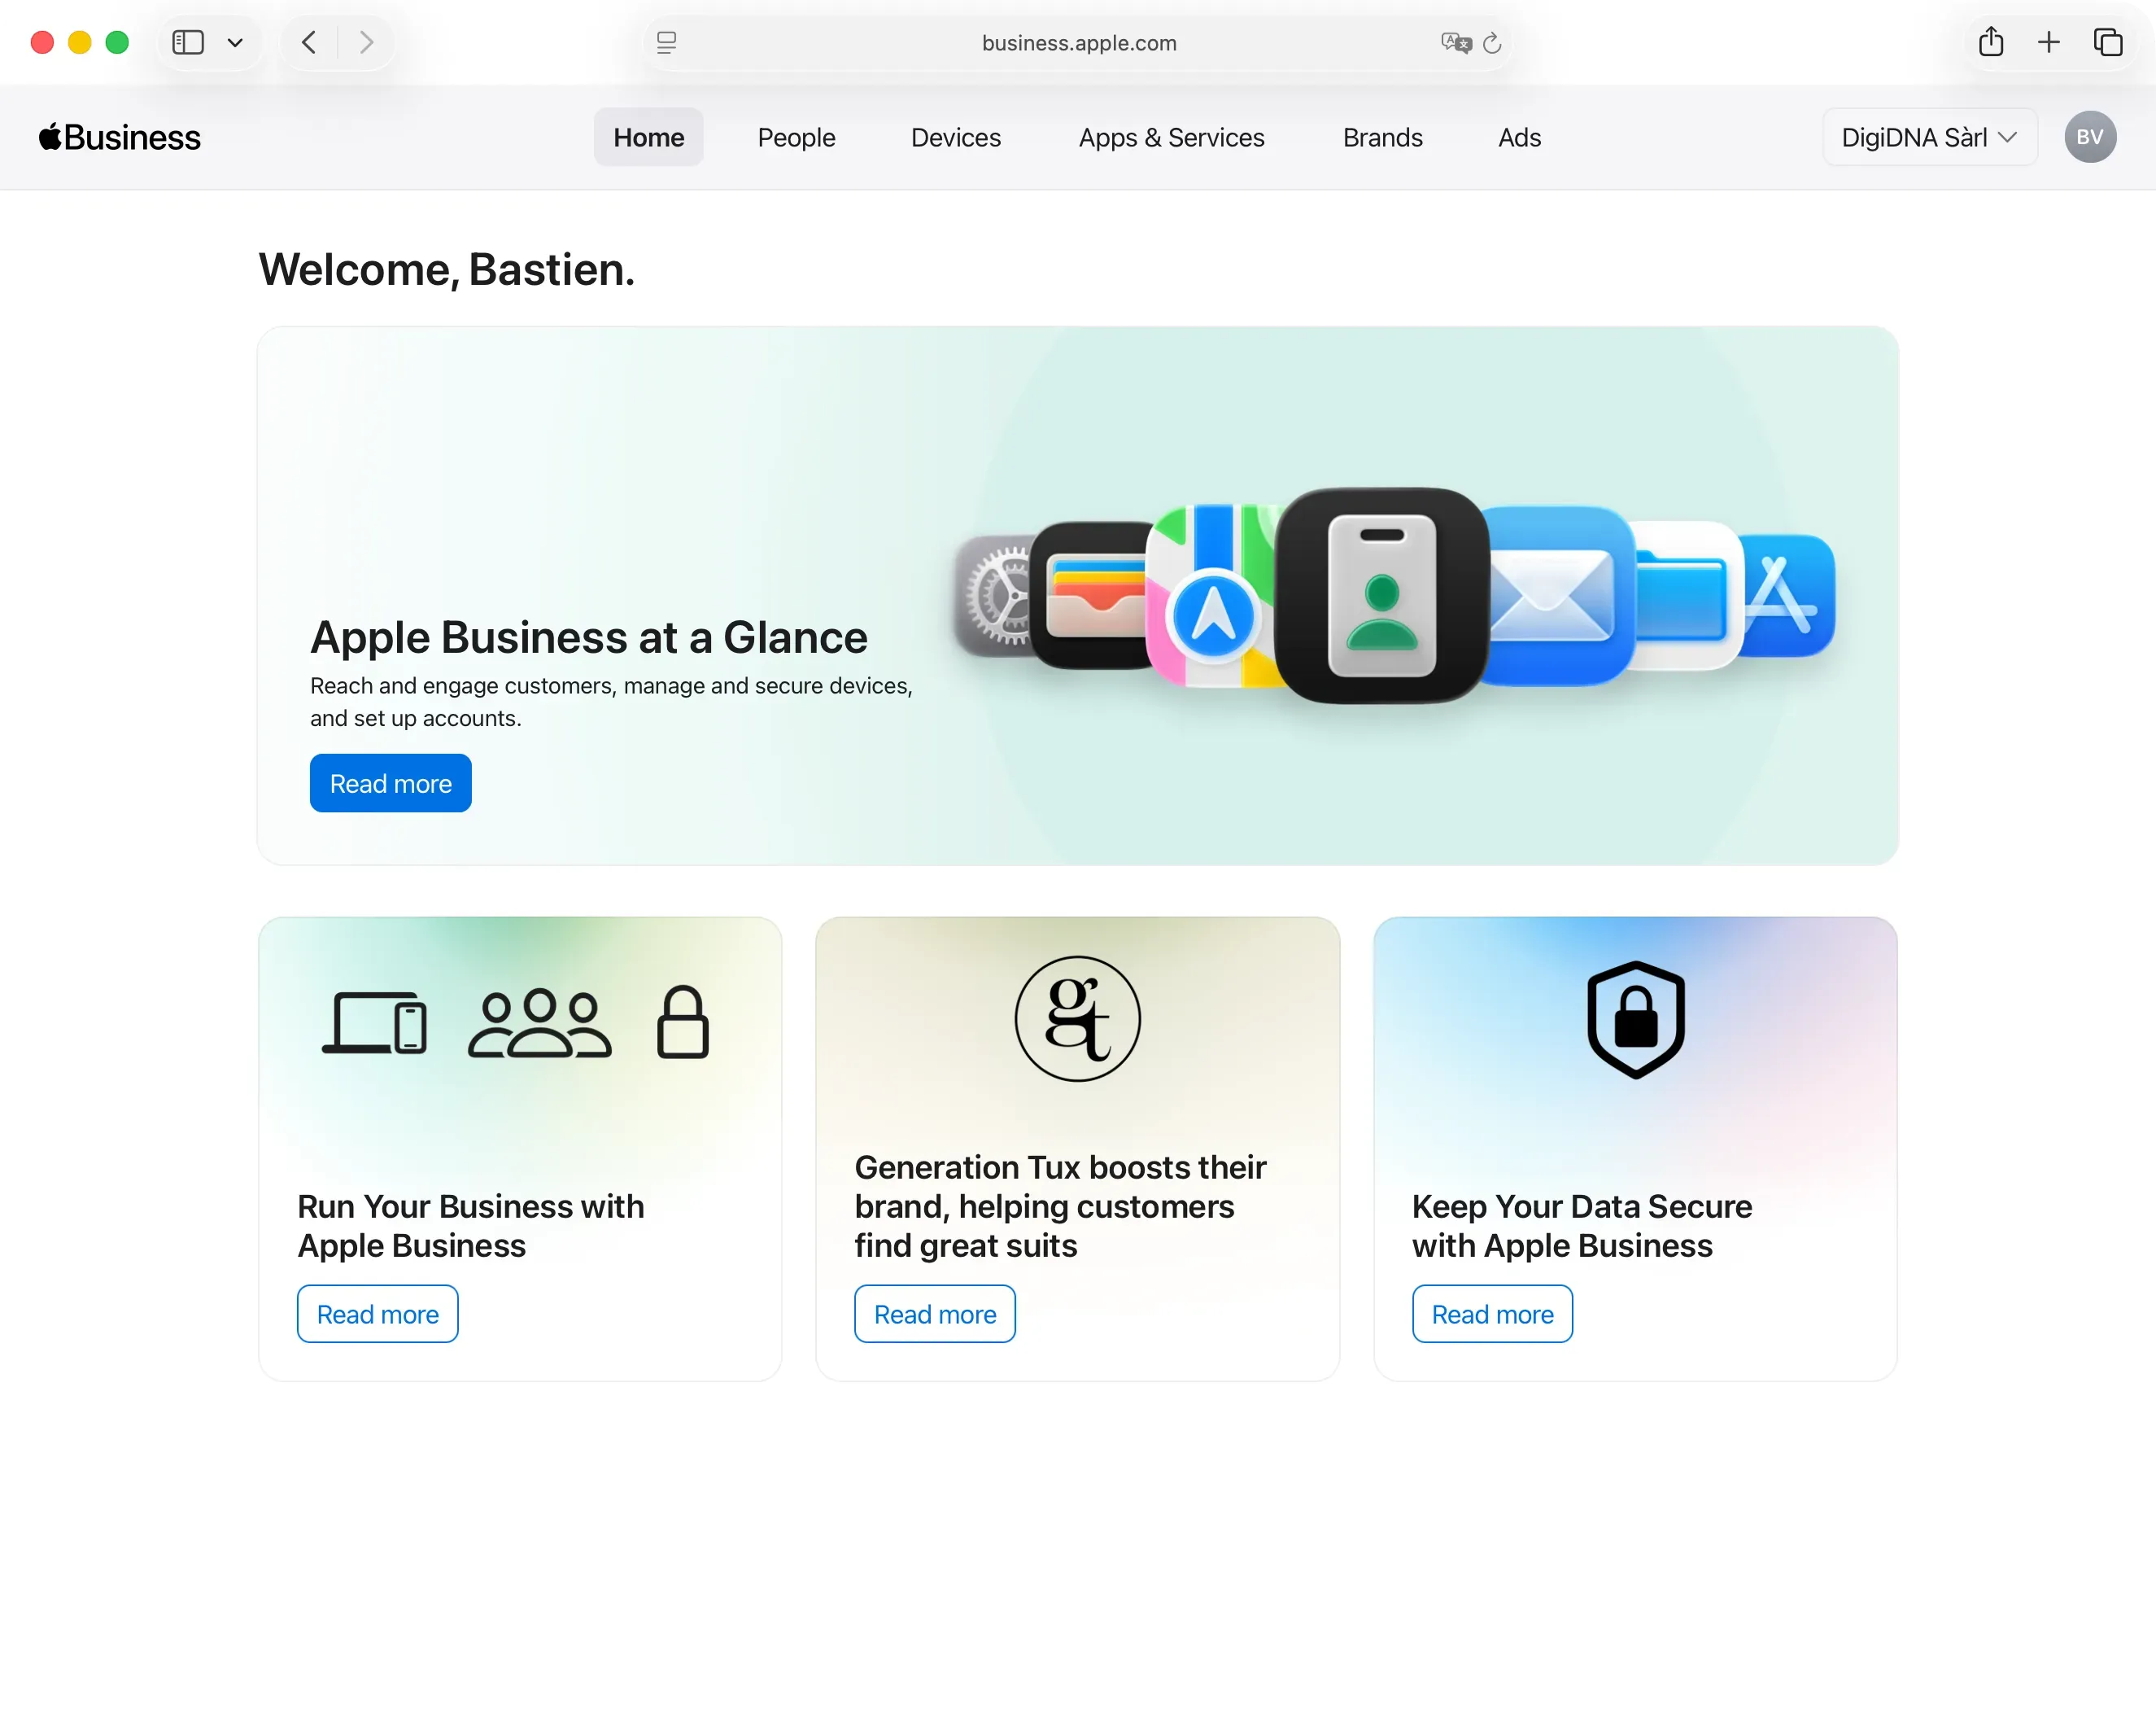Open the Devices tab
The width and height of the screenshot is (2156, 1711).
tap(956, 137)
